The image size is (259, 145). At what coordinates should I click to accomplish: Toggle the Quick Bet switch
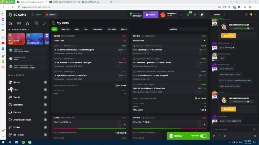pyautogui.click(x=203, y=136)
